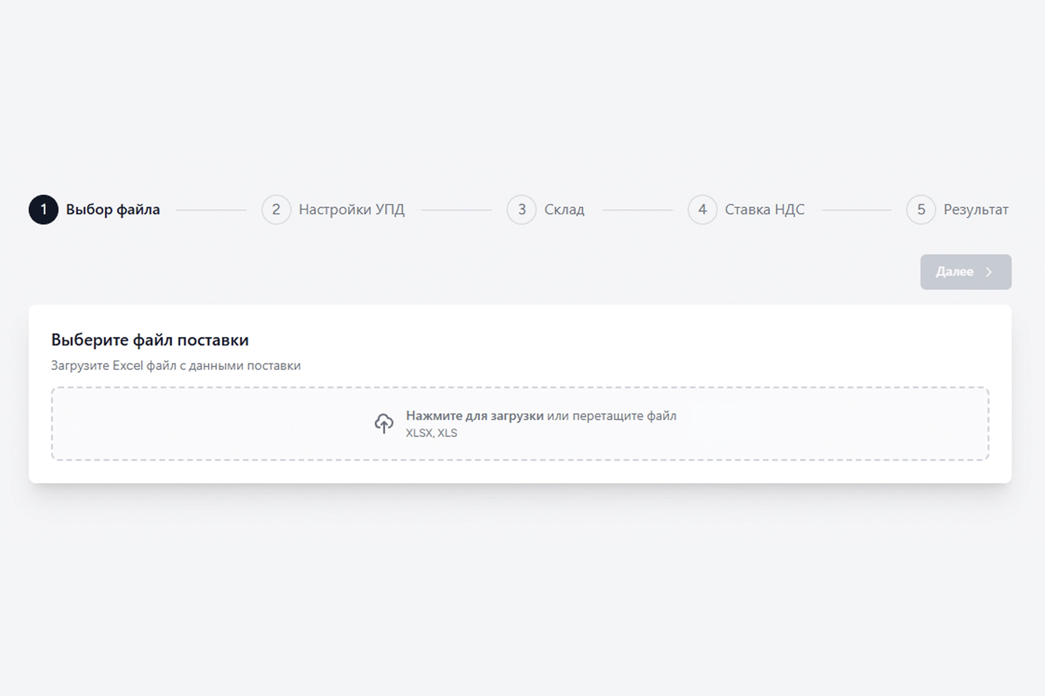Viewport: 1045px width, 696px height.
Task: Open the Выбор файла step
Action: [x=113, y=210]
